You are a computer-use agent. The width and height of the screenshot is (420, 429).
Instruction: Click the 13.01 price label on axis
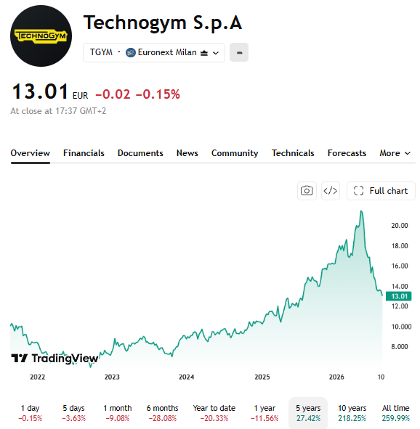[x=398, y=296]
